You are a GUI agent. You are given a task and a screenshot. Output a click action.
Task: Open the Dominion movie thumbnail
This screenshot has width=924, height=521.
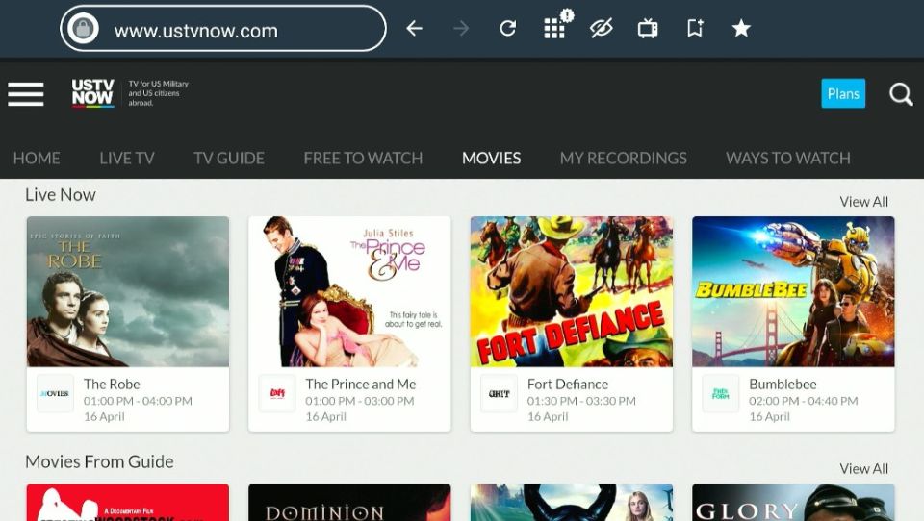coord(349,503)
